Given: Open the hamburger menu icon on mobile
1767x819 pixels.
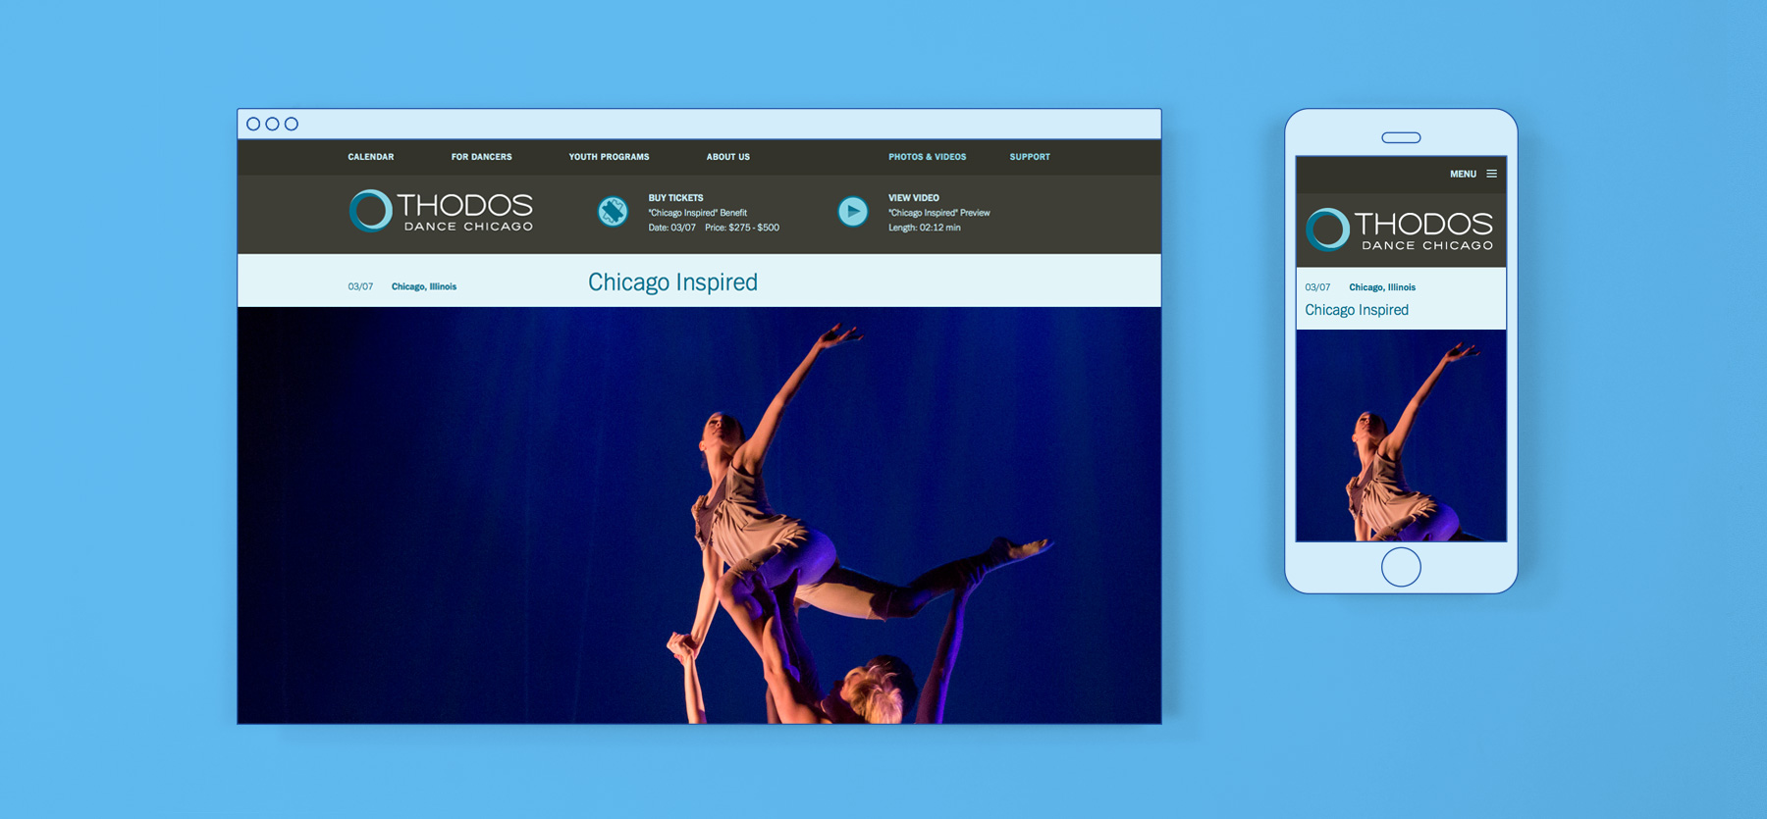Looking at the screenshot, I should tap(1491, 174).
